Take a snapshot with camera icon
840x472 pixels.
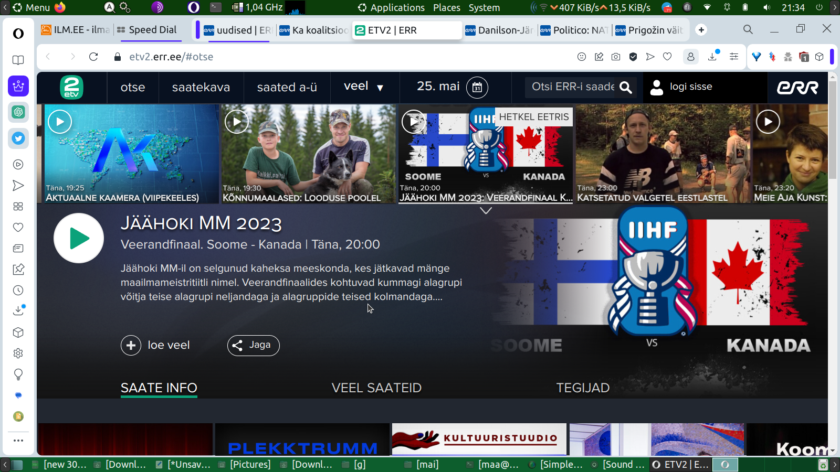[x=616, y=57]
